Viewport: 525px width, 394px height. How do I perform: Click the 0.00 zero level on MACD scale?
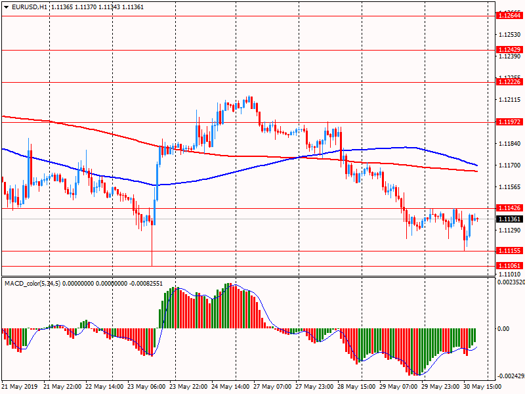pyautogui.click(x=503, y=328)
